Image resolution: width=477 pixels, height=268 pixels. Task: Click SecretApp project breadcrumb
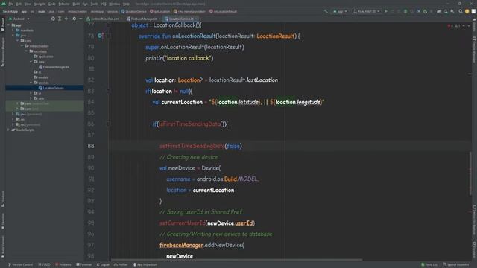click(10, 12)
